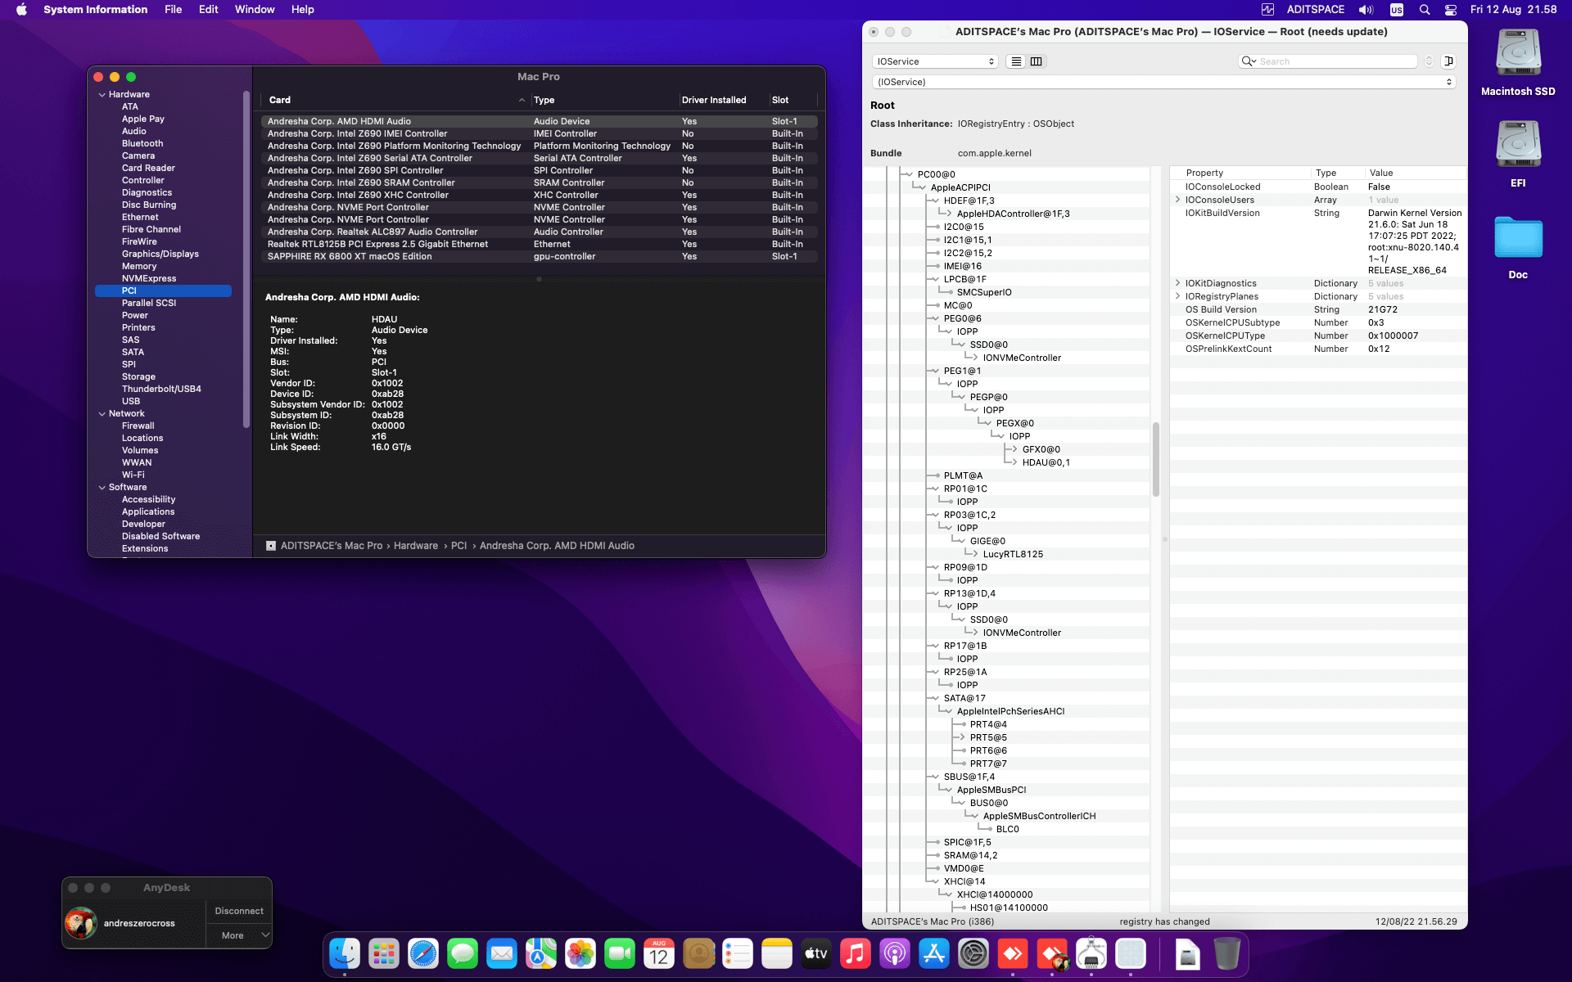This screenshot has height=982, width=1572.
Task: Open the IOService plane dropdown
Action: (x=935, y=61)
